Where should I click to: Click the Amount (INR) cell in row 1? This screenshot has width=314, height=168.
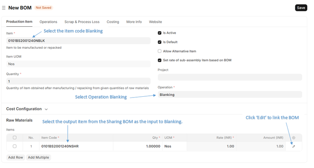pyautogui.click(x=261, y=146)
